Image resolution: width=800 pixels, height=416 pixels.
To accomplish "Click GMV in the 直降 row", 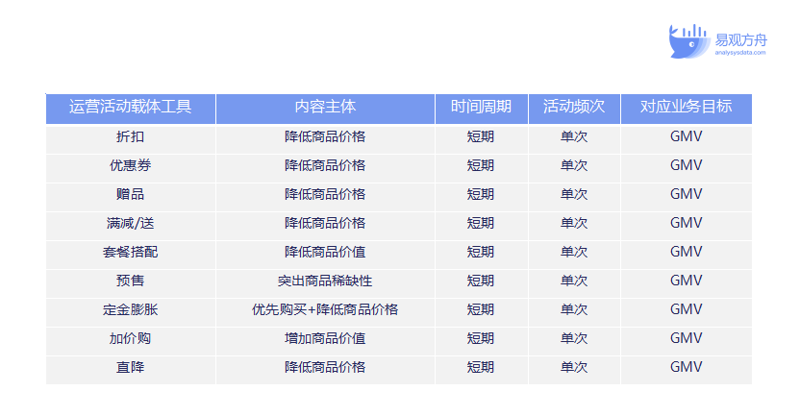I will coord(686,367).
